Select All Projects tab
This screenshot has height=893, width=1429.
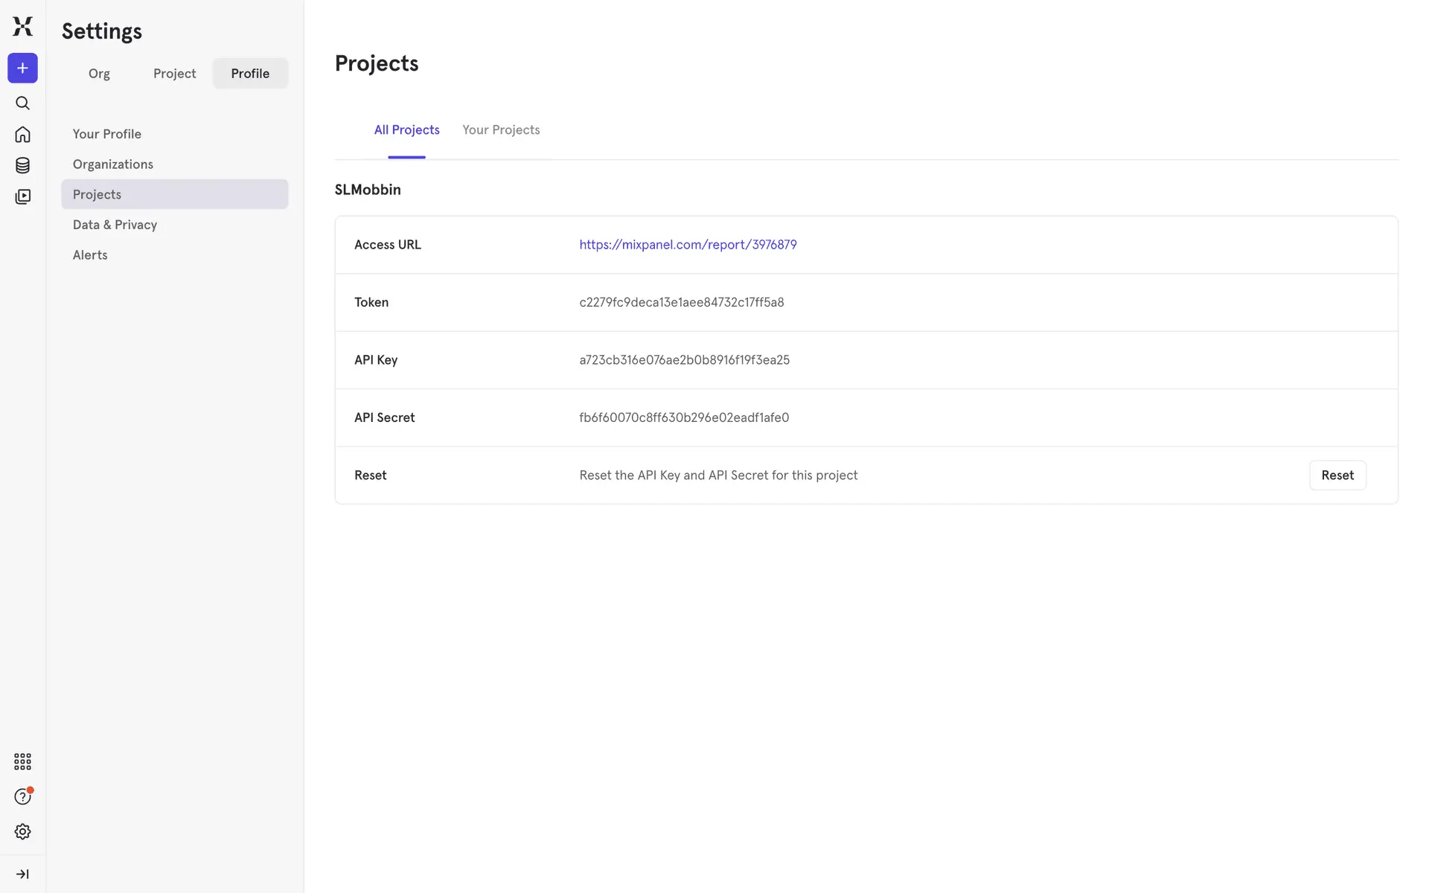[406, 130]
